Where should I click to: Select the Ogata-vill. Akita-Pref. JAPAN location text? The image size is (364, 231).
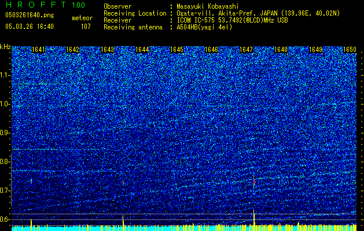[258, 13]
